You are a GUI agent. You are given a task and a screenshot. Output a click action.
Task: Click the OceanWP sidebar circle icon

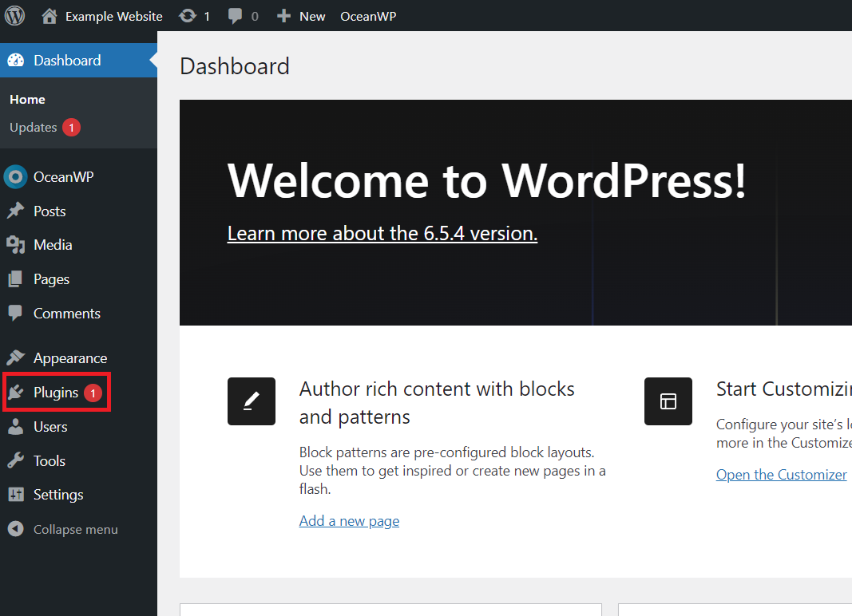[x=15, y=177]
